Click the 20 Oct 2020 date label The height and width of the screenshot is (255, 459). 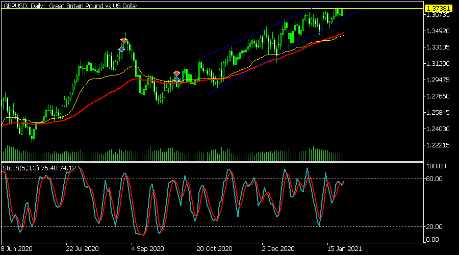click(x=213, y=249)
